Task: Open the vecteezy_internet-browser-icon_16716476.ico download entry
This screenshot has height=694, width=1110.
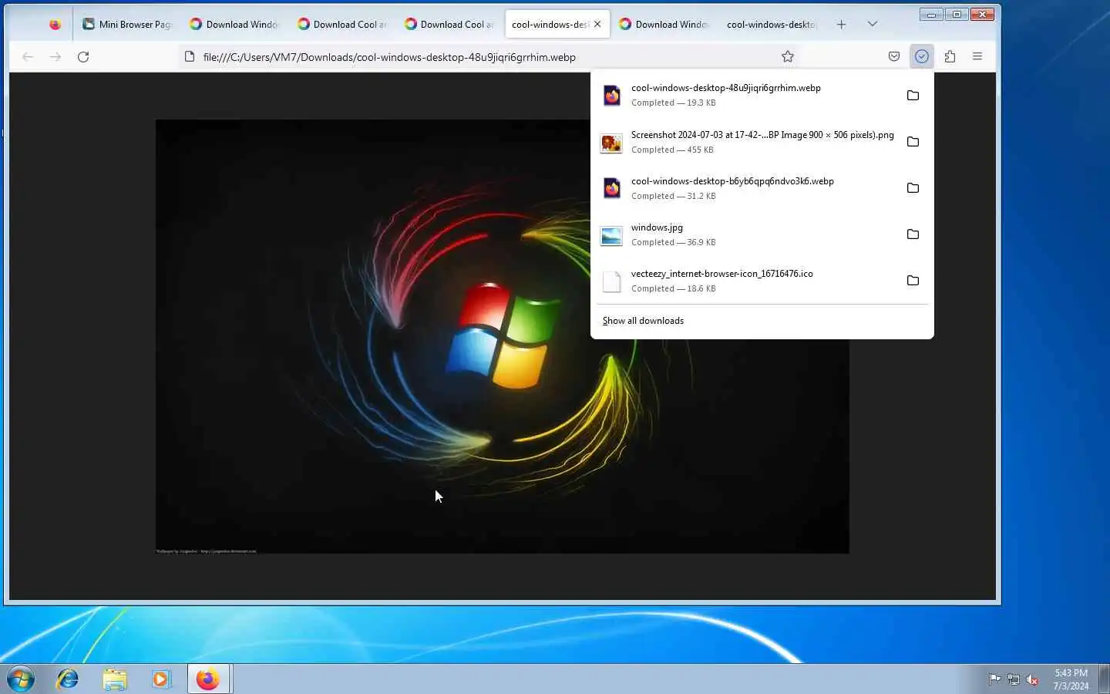Action: (x=747, y=280)
